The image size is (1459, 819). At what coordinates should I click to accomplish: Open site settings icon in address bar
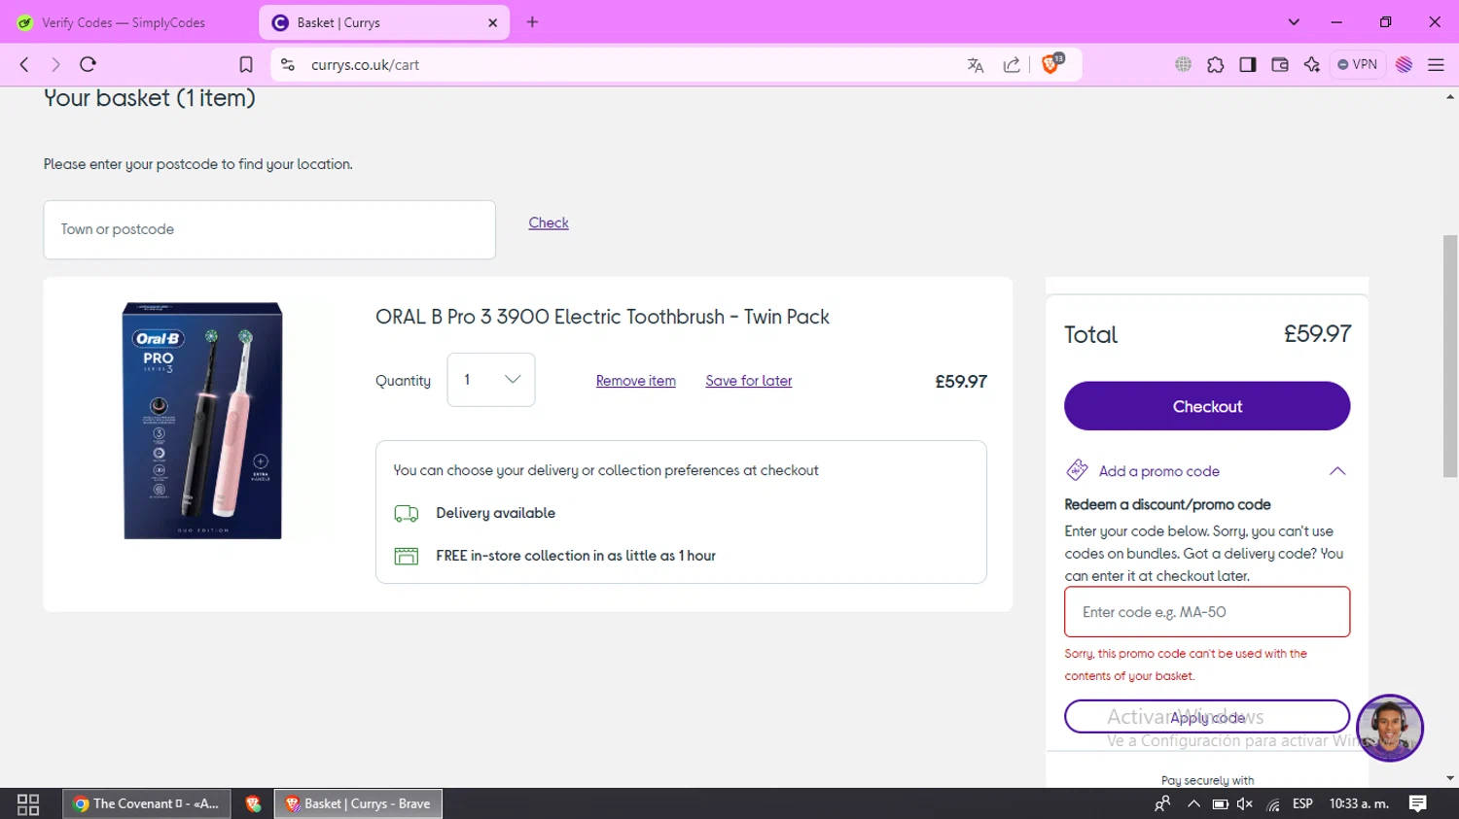287,65
